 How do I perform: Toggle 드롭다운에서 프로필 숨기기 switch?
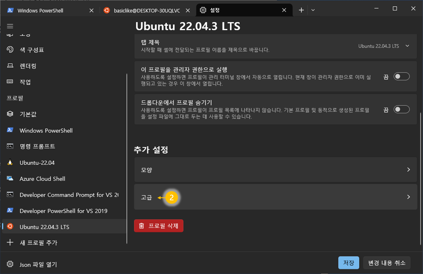(401, 109)
